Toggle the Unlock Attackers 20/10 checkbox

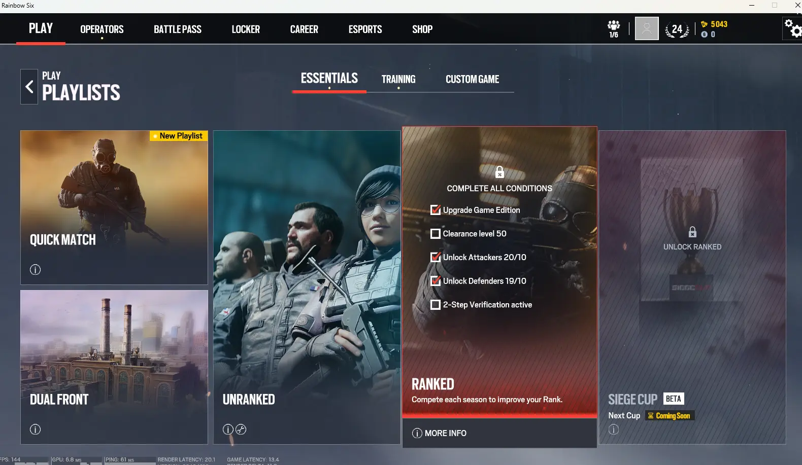[436, 257]
